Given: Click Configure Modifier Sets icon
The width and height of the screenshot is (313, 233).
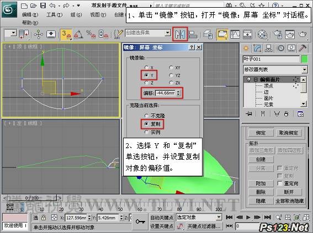Looking at the screenshot, I should pyautogui.click(x=300, y=114).
